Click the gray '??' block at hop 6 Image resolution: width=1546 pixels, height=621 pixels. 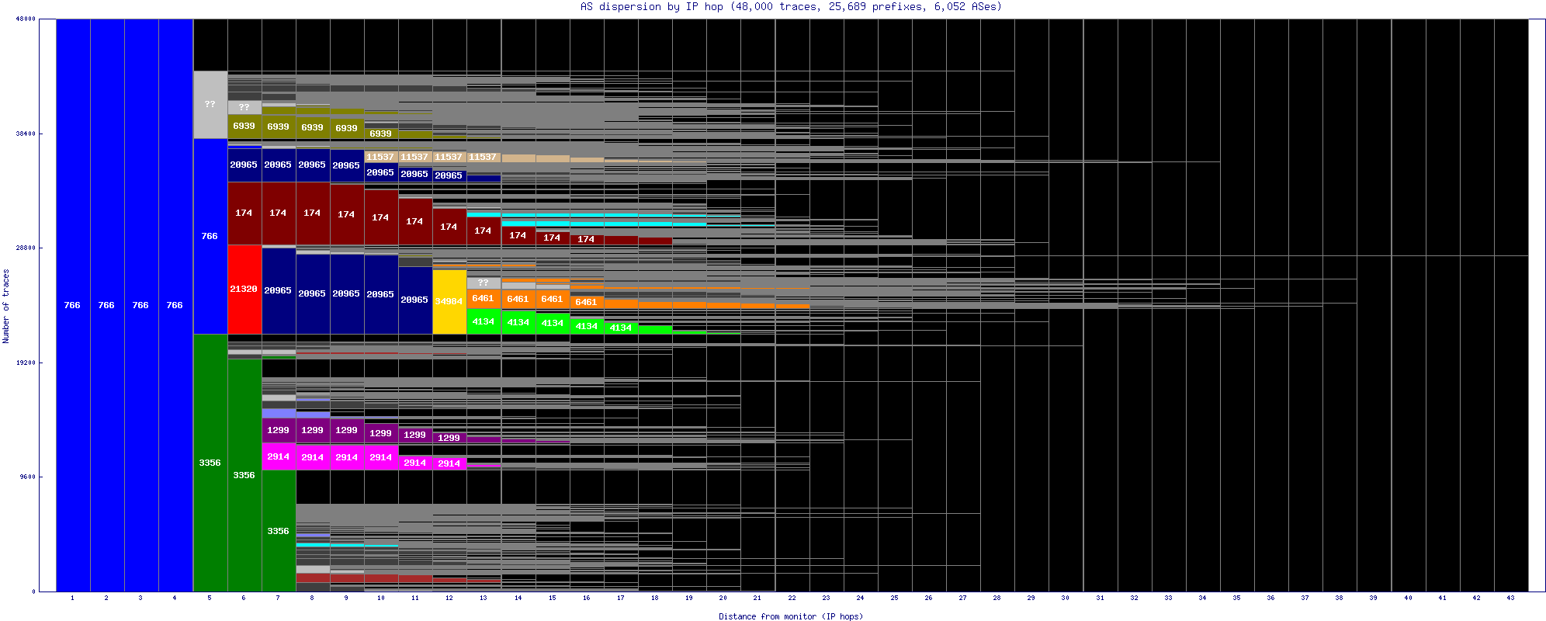pyautogui.click(x=244, y=107)
